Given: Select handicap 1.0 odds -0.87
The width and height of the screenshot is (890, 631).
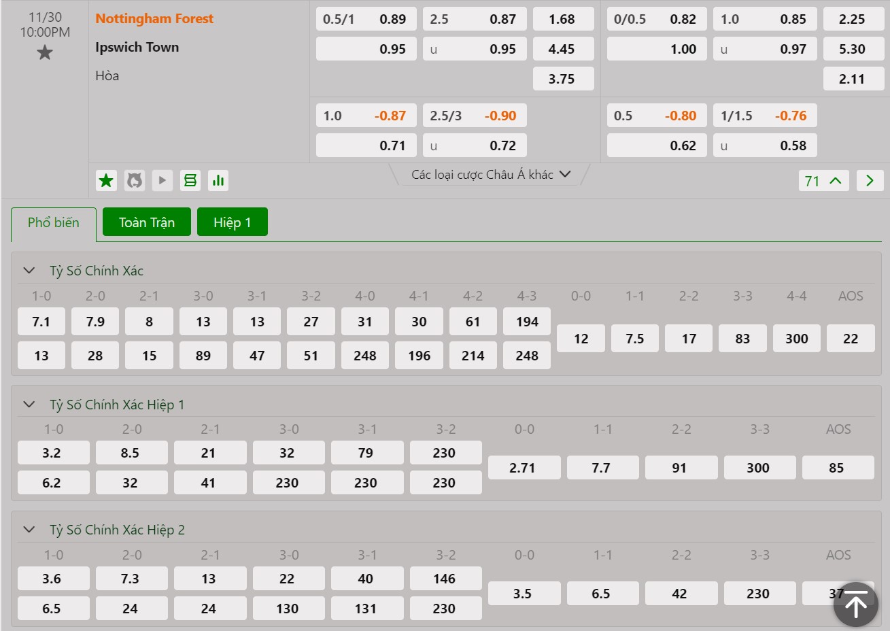Looking at the screenshot, I should click(366, 116).
